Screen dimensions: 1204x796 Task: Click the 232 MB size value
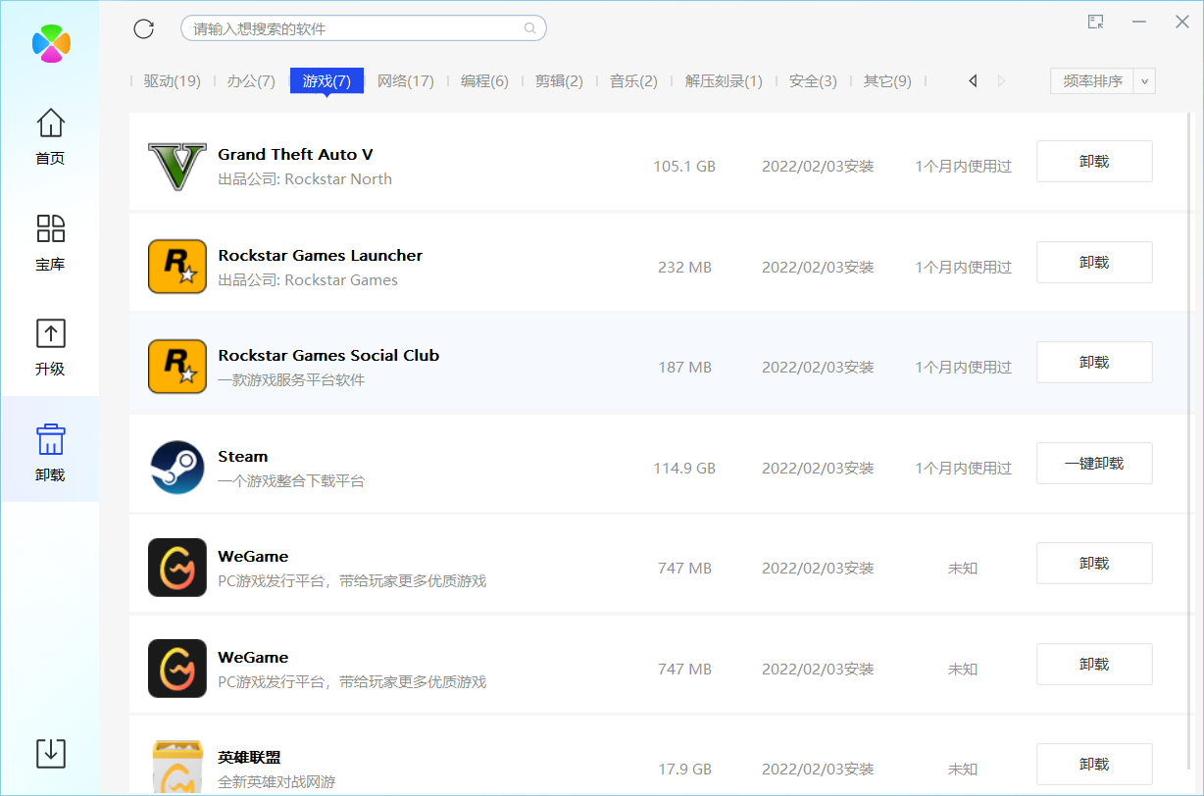684,267
